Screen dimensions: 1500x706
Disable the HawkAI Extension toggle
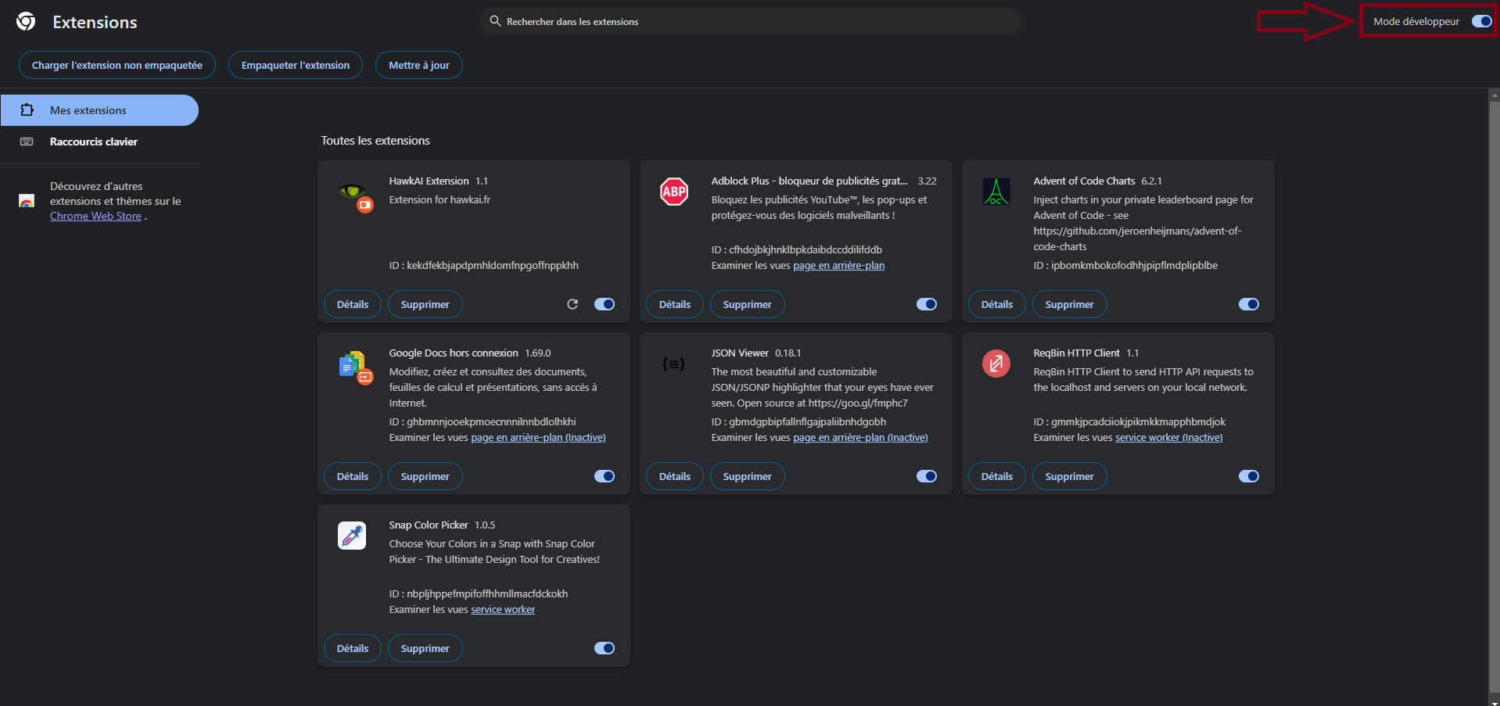pos(605,304)
